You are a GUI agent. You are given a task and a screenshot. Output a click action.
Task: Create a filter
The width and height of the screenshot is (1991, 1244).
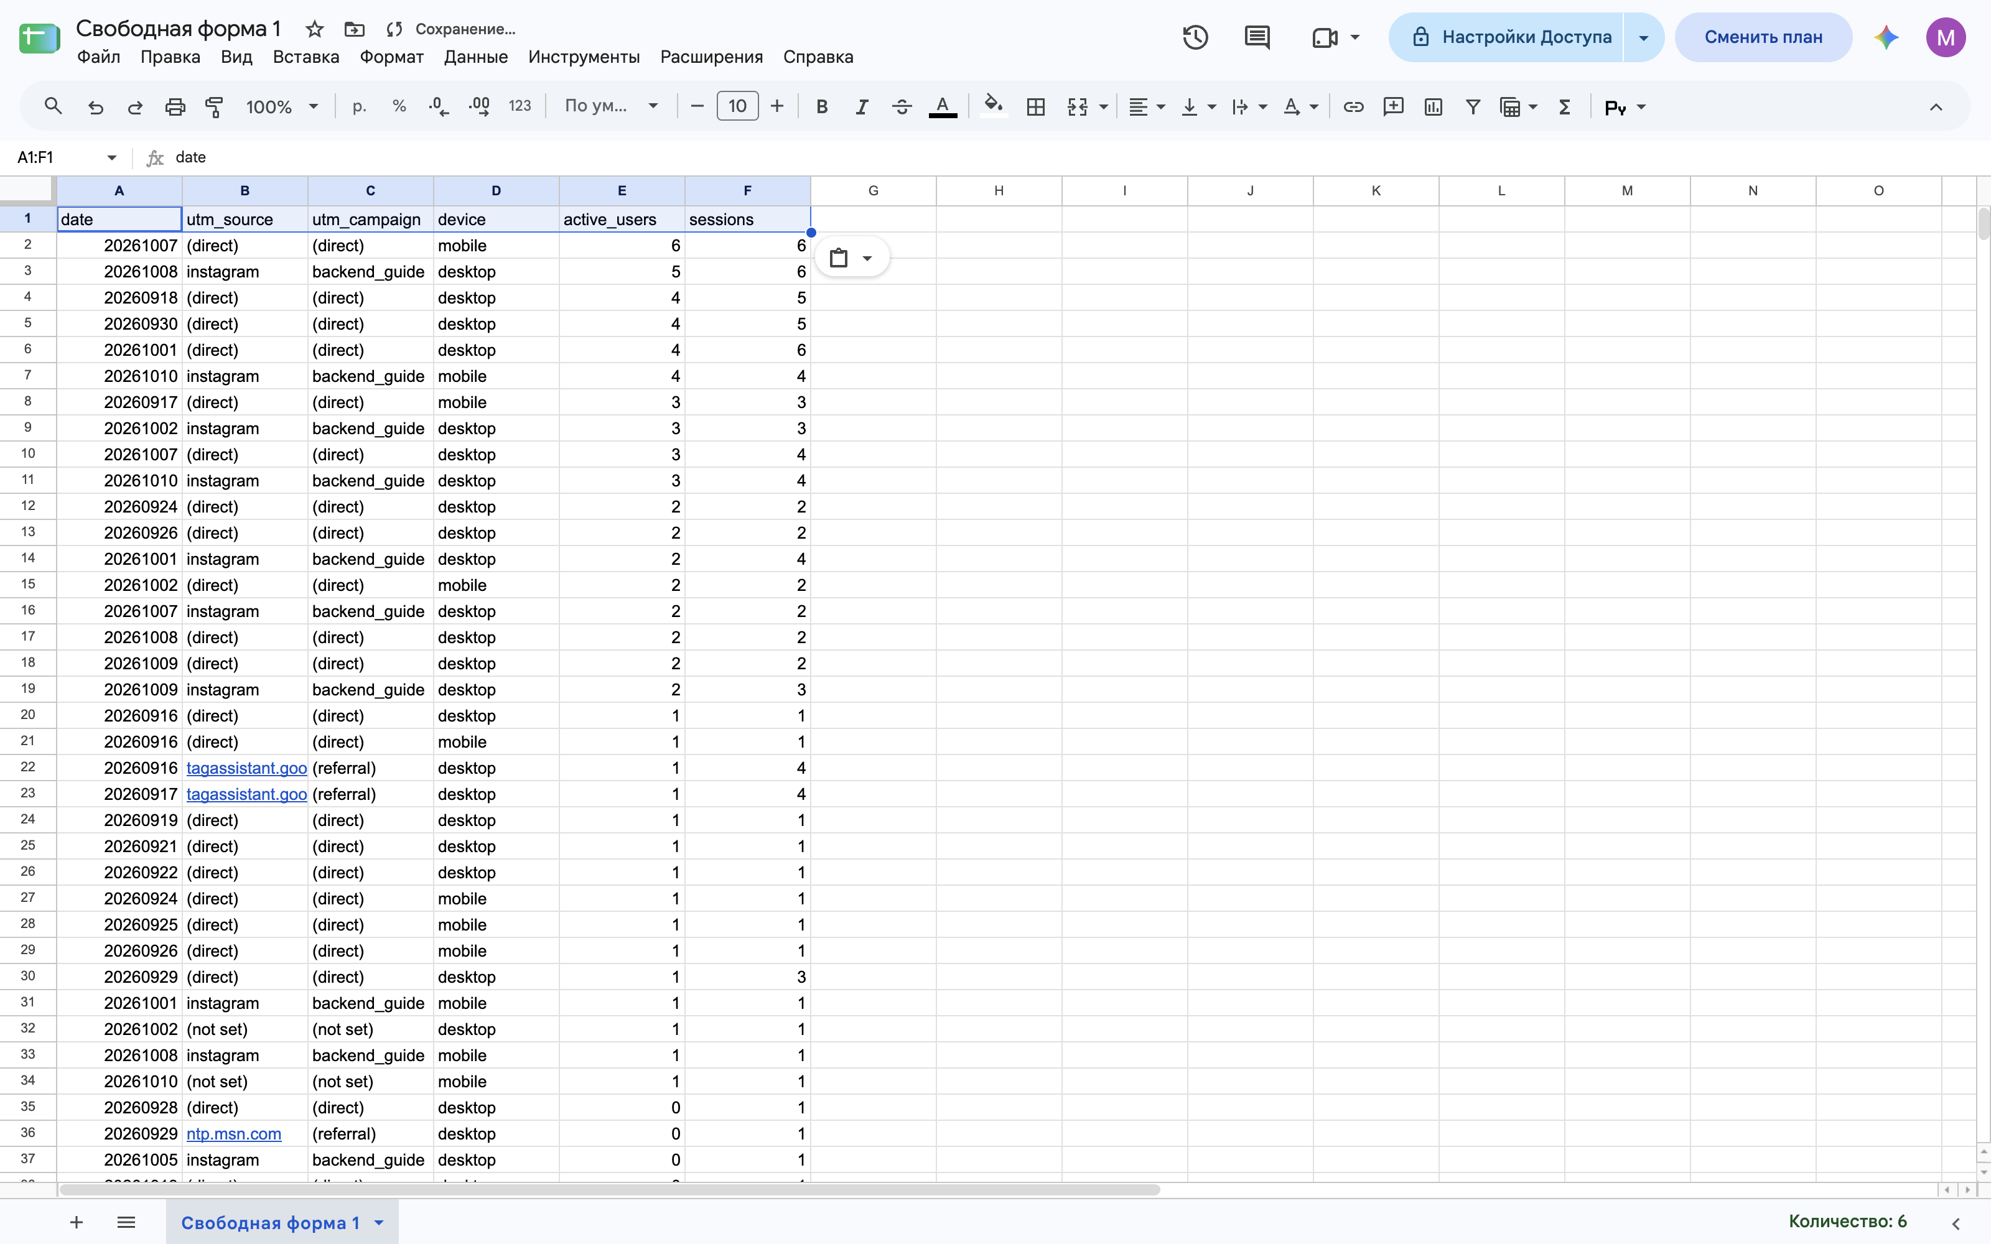coord(1473,106)
